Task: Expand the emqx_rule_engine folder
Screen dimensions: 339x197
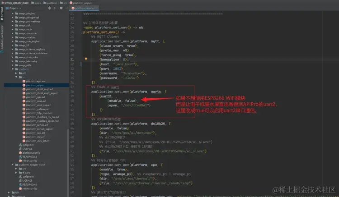Action: 12,41
